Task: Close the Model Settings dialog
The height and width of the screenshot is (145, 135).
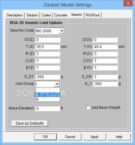Action: coord(128,4)
